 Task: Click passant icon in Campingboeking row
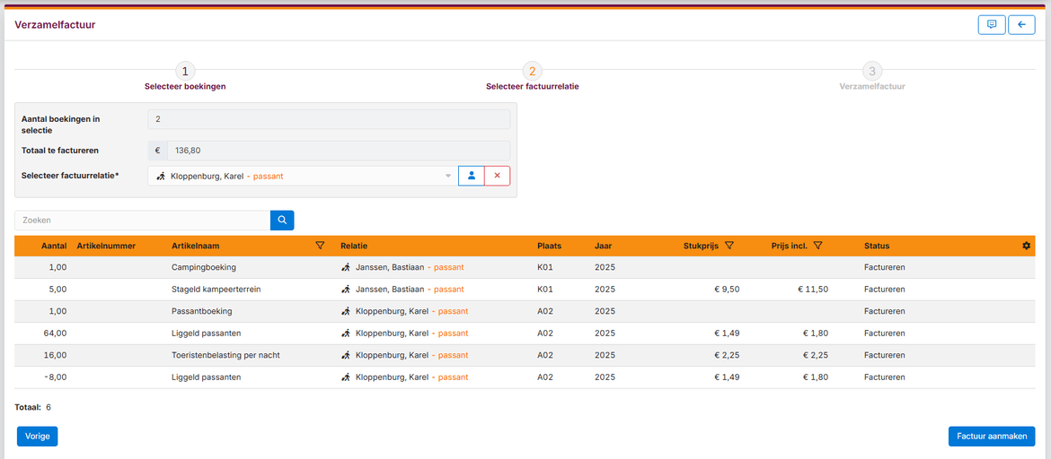click(346, 267)
